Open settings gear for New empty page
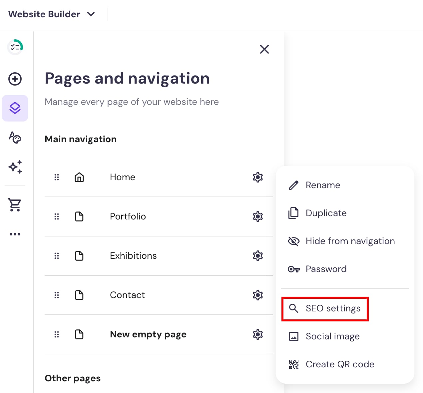 coord(257,334)
